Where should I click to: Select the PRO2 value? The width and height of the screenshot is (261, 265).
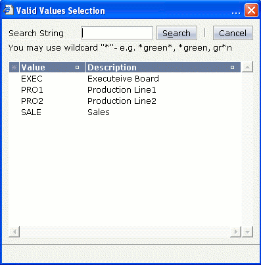click(x=32, y=101)
